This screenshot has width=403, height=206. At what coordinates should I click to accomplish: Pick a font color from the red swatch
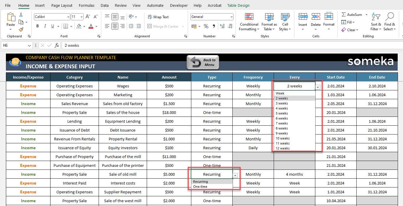tap(91, 26)
